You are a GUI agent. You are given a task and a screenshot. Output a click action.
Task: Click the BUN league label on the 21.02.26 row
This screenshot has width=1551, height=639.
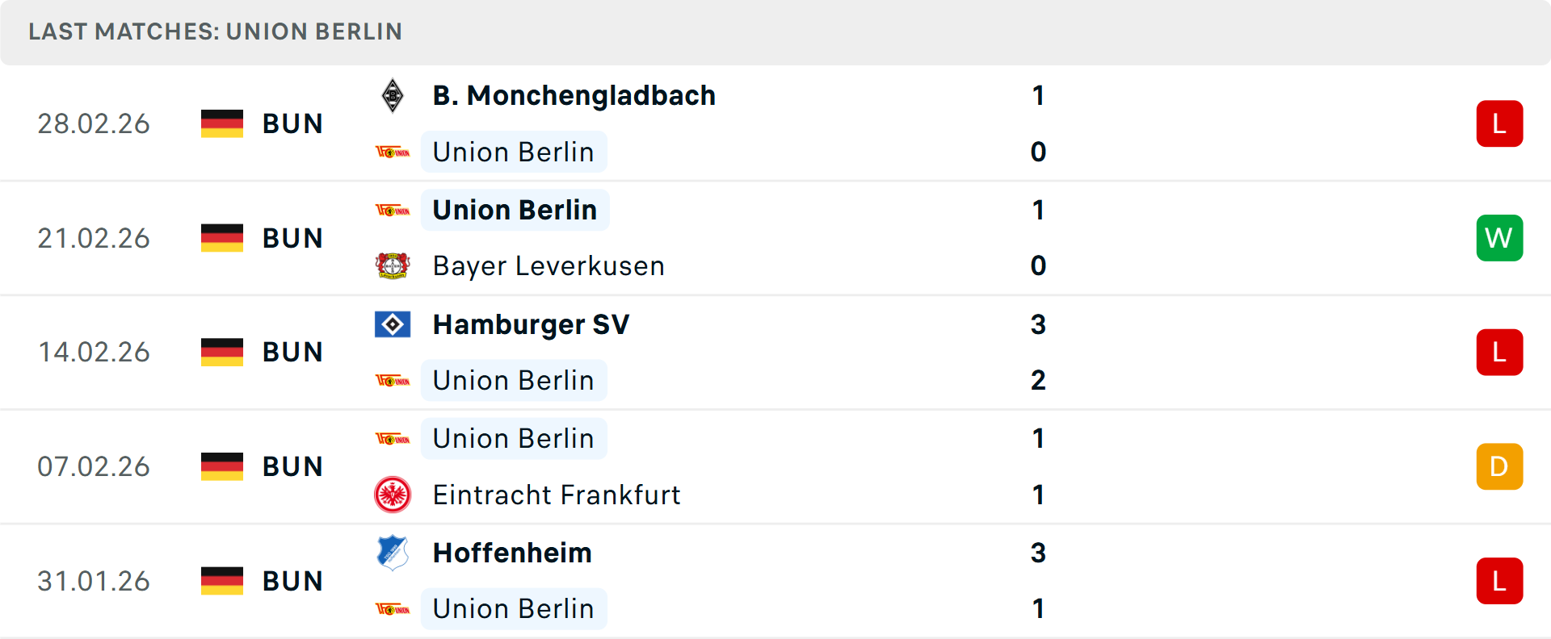pos(292,238)
